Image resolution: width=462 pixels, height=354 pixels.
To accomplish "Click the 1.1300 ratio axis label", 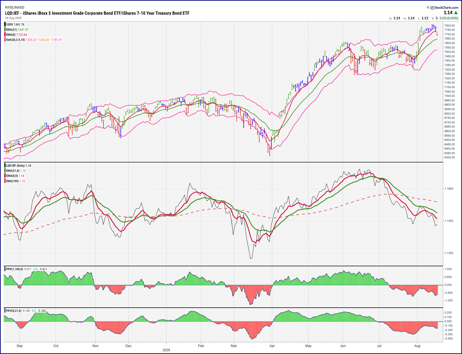I will click(x=450, y=253).
